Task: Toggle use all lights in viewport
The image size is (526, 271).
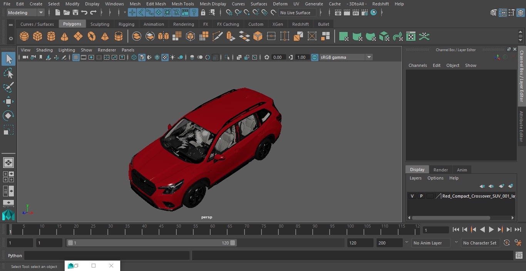Action: [173, 57]
